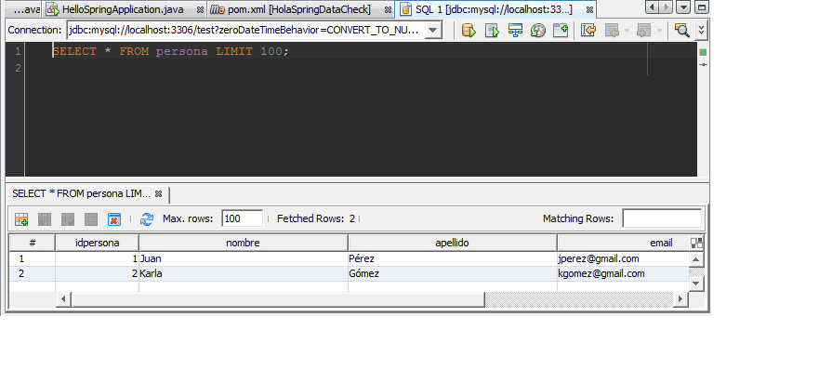
Task: Open the document list dropdown arrow
Action: (684, 7)
